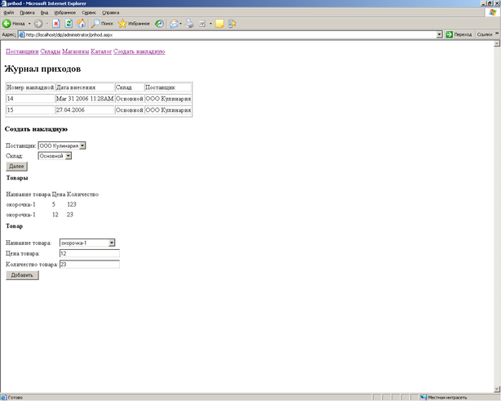
Task: Go to home page via house icon
Action: coord(81,24)
